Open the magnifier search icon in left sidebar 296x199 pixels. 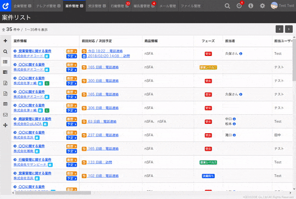[5, 52]
